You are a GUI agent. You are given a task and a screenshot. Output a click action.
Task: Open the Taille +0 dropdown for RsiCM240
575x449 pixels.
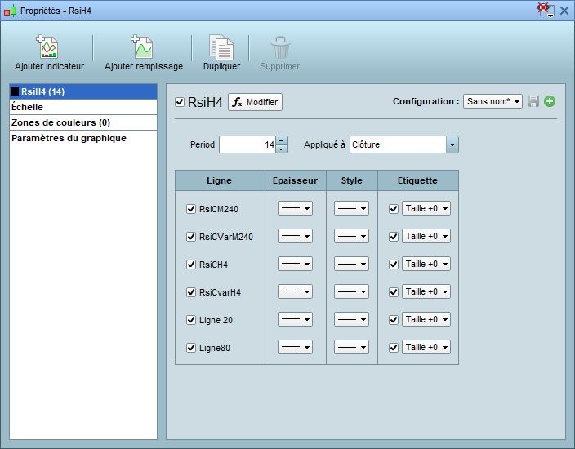coord(426,208)
